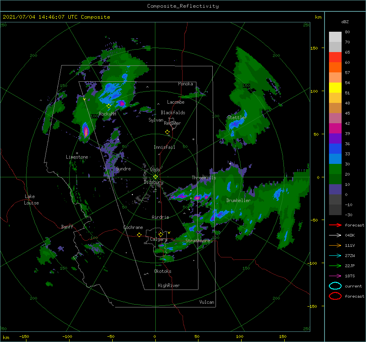
Task: Click the RockyMH label
Action: tap(107, 114)
